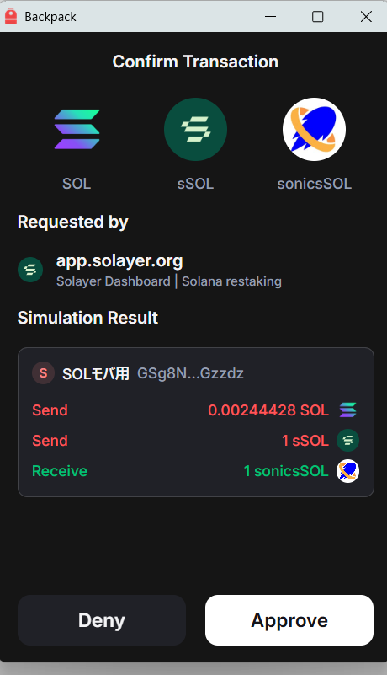
Task: Close the Backpack window
Action: (366, 16)
